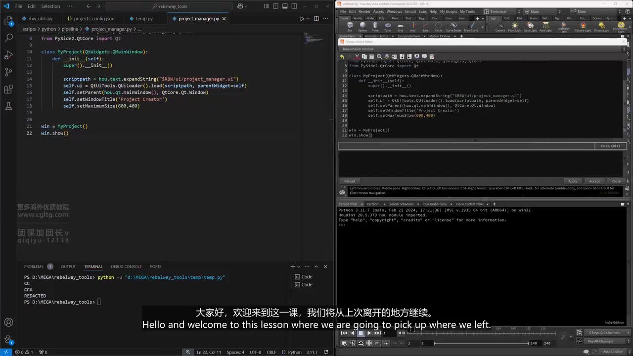Create a Sphere from the Houdini shelf
Viewport: 633px width, 356px height.
tap(362, 27)
